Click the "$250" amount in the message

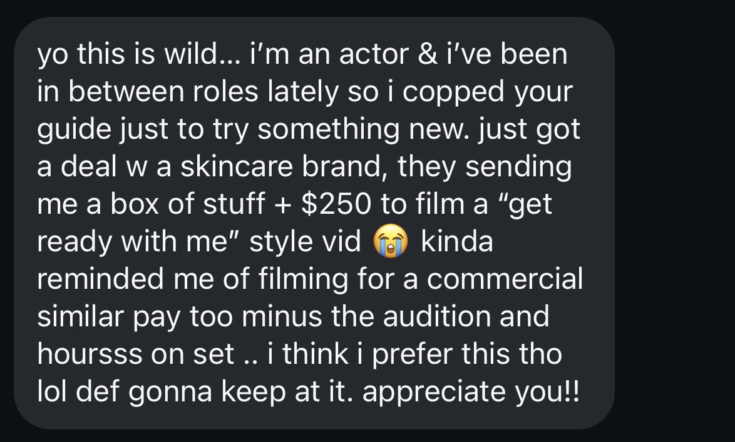tap(336, 204)
